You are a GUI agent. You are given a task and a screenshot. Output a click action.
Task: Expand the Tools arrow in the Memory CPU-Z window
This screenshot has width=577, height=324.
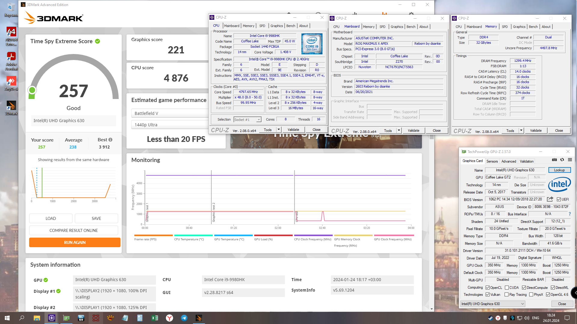521,130
